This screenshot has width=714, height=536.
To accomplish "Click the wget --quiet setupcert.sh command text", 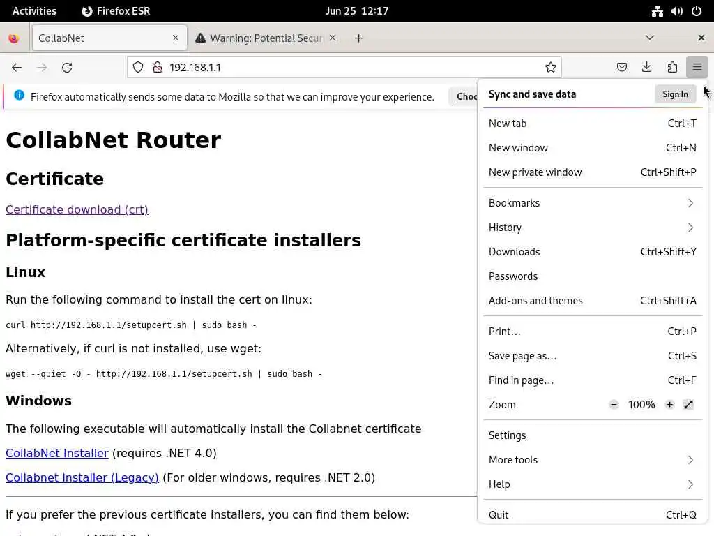I will pyautogui.click(x=164, y=374).
